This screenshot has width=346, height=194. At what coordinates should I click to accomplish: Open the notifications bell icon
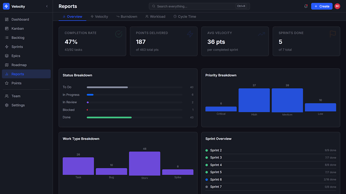[x=306, y=6]
